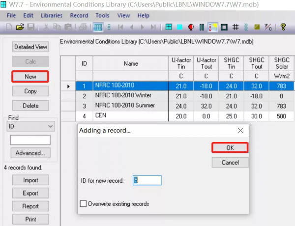Click the yellow Help question mark icon

tap(283, 27)
